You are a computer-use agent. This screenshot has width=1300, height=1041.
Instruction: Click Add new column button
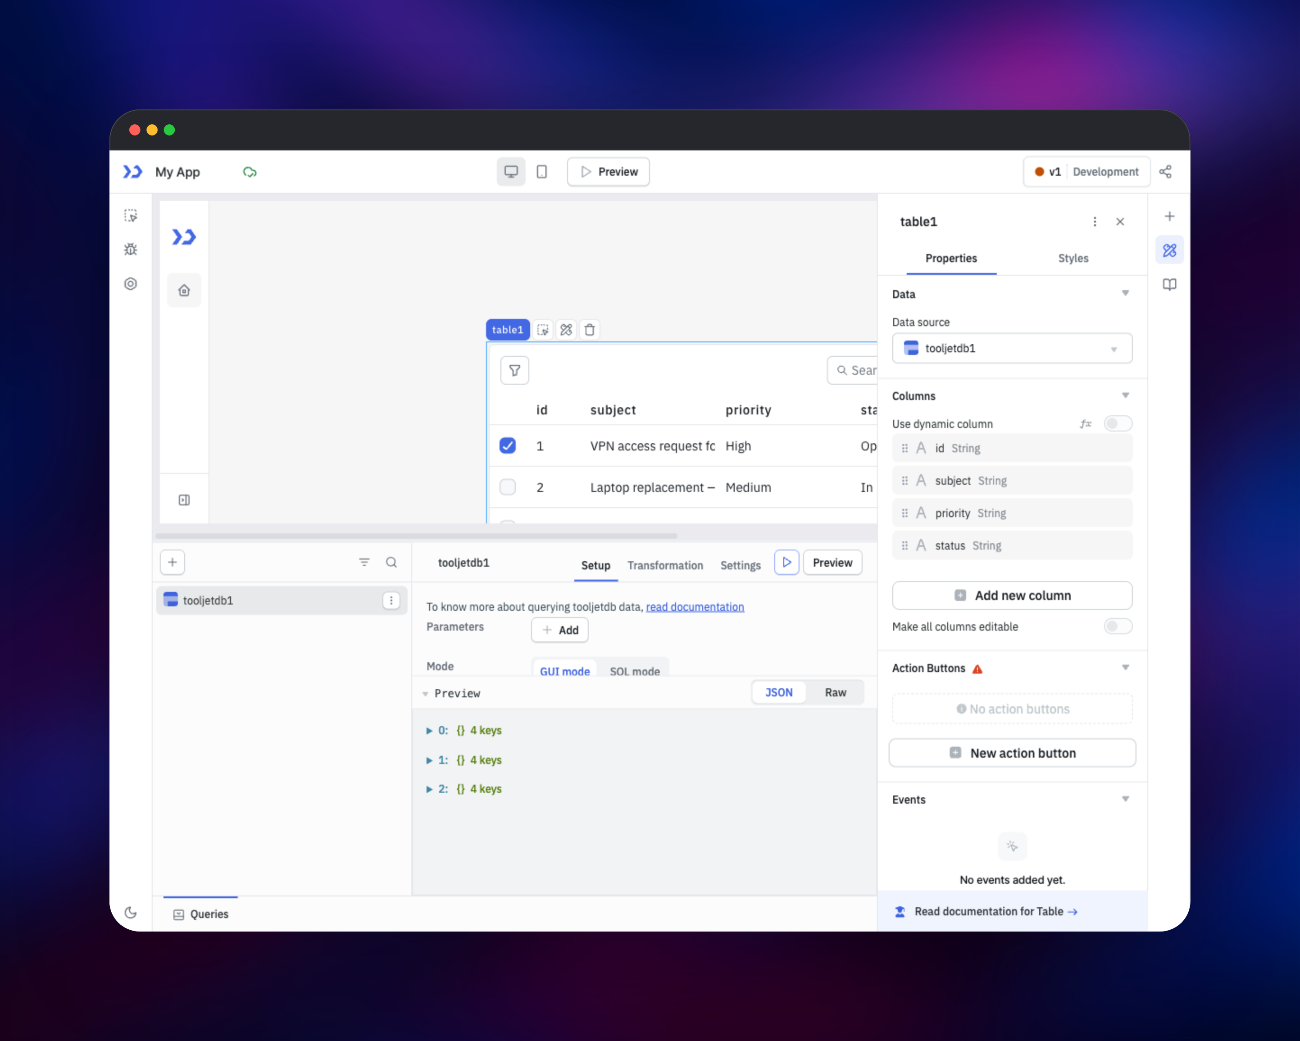1012,596
